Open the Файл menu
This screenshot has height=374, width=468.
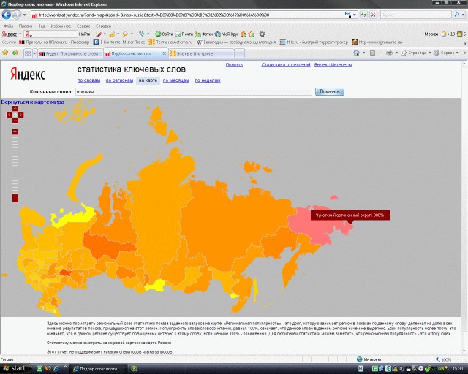(8, 26)
